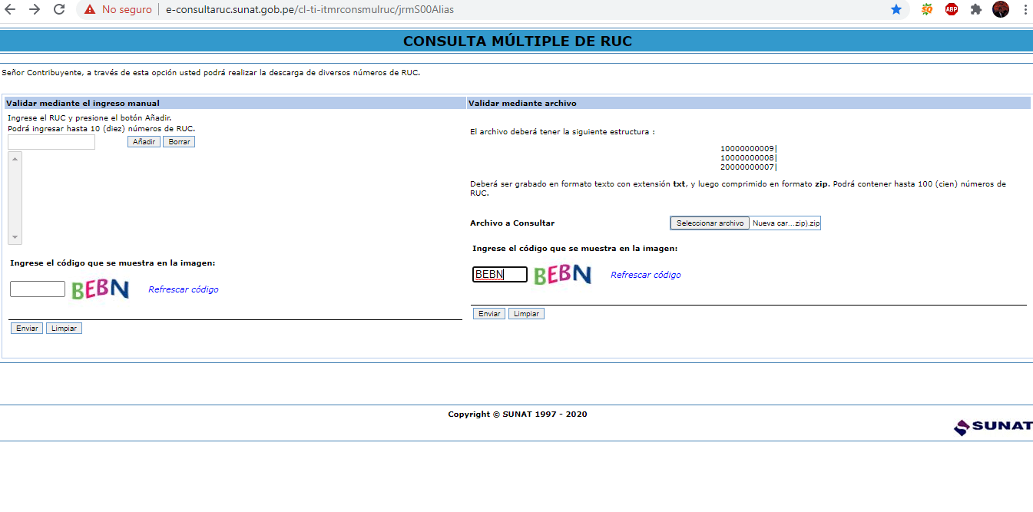Click the Borrar button
This screenshot has width=1033, height=512.
pyautogui.click(x=179, y=142)
